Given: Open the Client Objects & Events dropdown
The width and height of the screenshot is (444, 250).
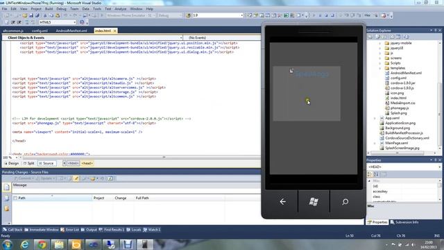Looking at the screenshot, I should point(92,37).
